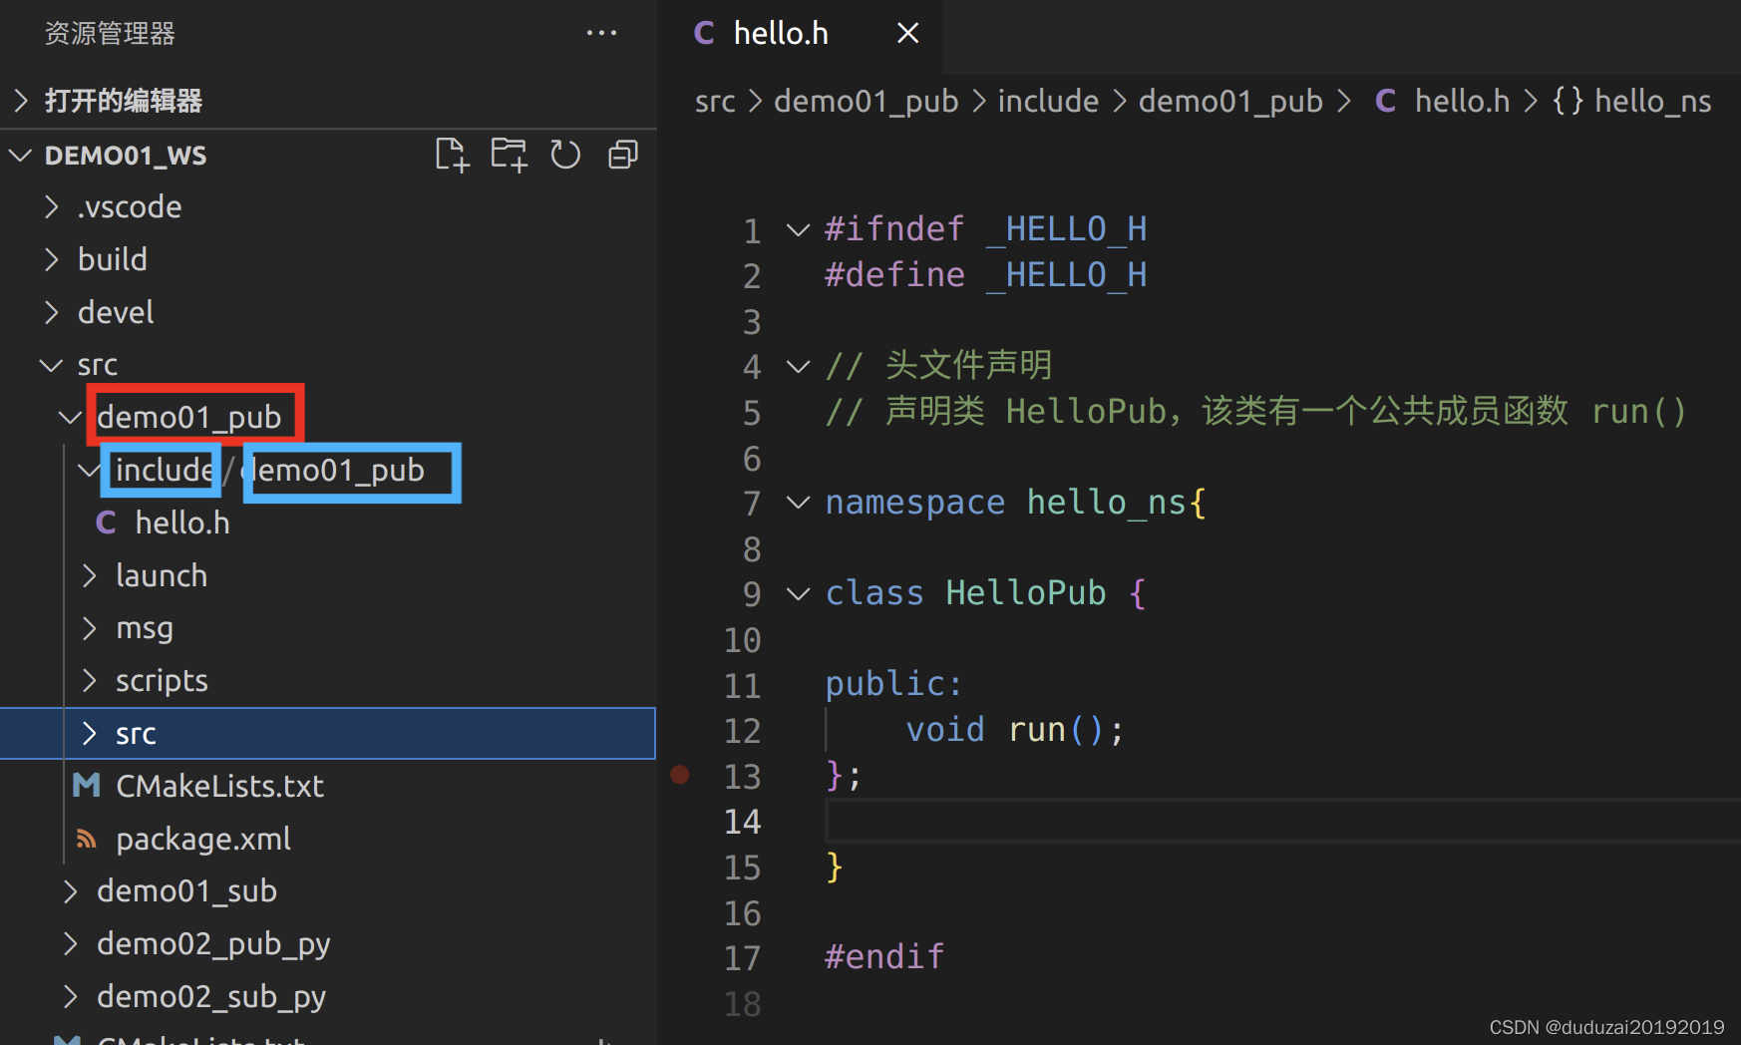The width and height of the screenshot is (1741, 1045).
Task: Expand the .vscode folder
Action: click(x=53, y=206)
